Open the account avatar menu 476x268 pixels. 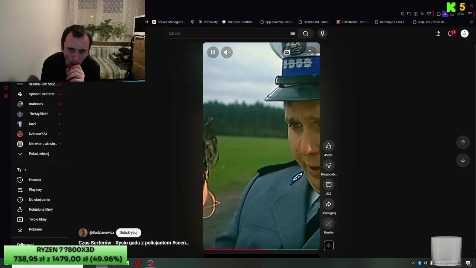click(464, 33)
